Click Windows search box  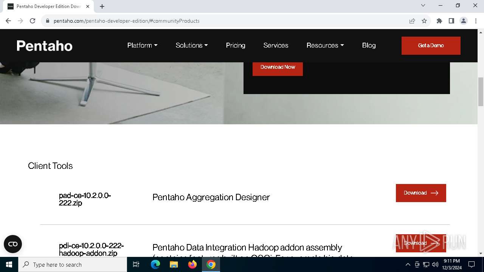pyautogui.click(x=73, y=264)
